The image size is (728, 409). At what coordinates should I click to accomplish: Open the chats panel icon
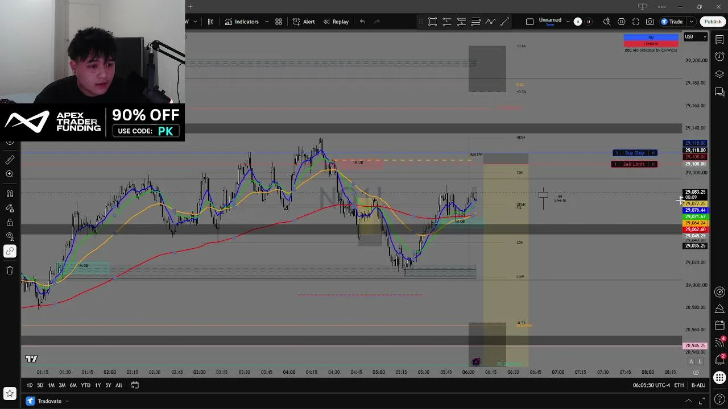[x=719, y=92]
